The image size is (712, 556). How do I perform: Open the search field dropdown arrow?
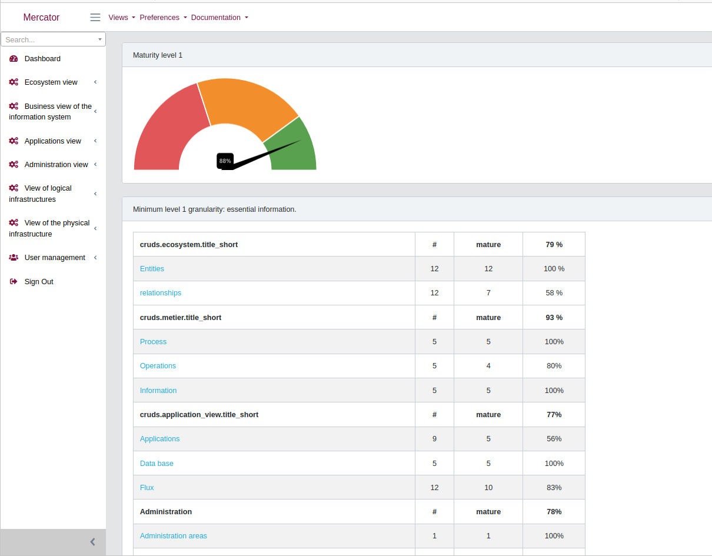click(x=101, y=39)
